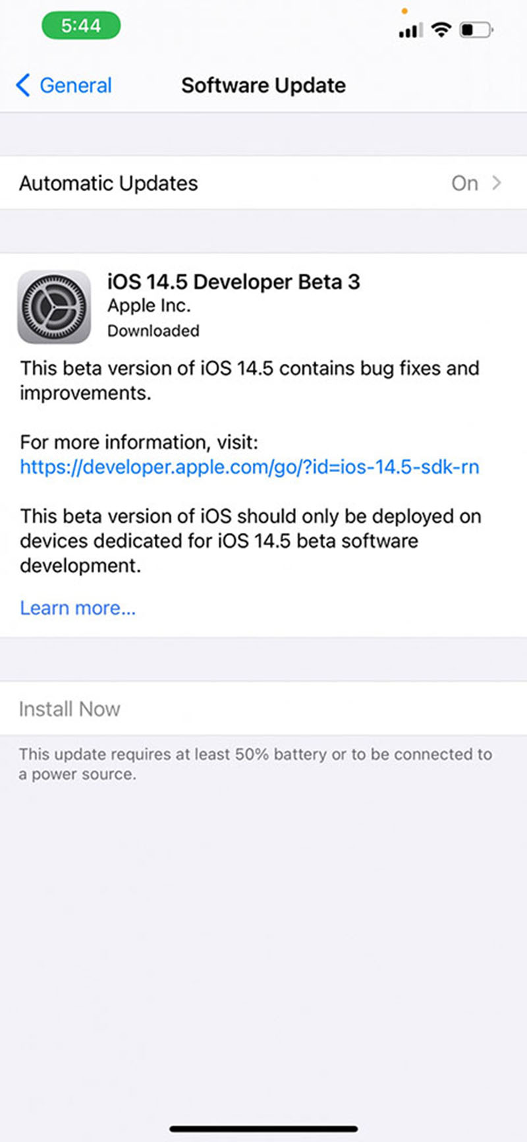This screenshot has height=1142, width=527.
Task: Tap the battery icon in status bar
Action: [476, 28]
